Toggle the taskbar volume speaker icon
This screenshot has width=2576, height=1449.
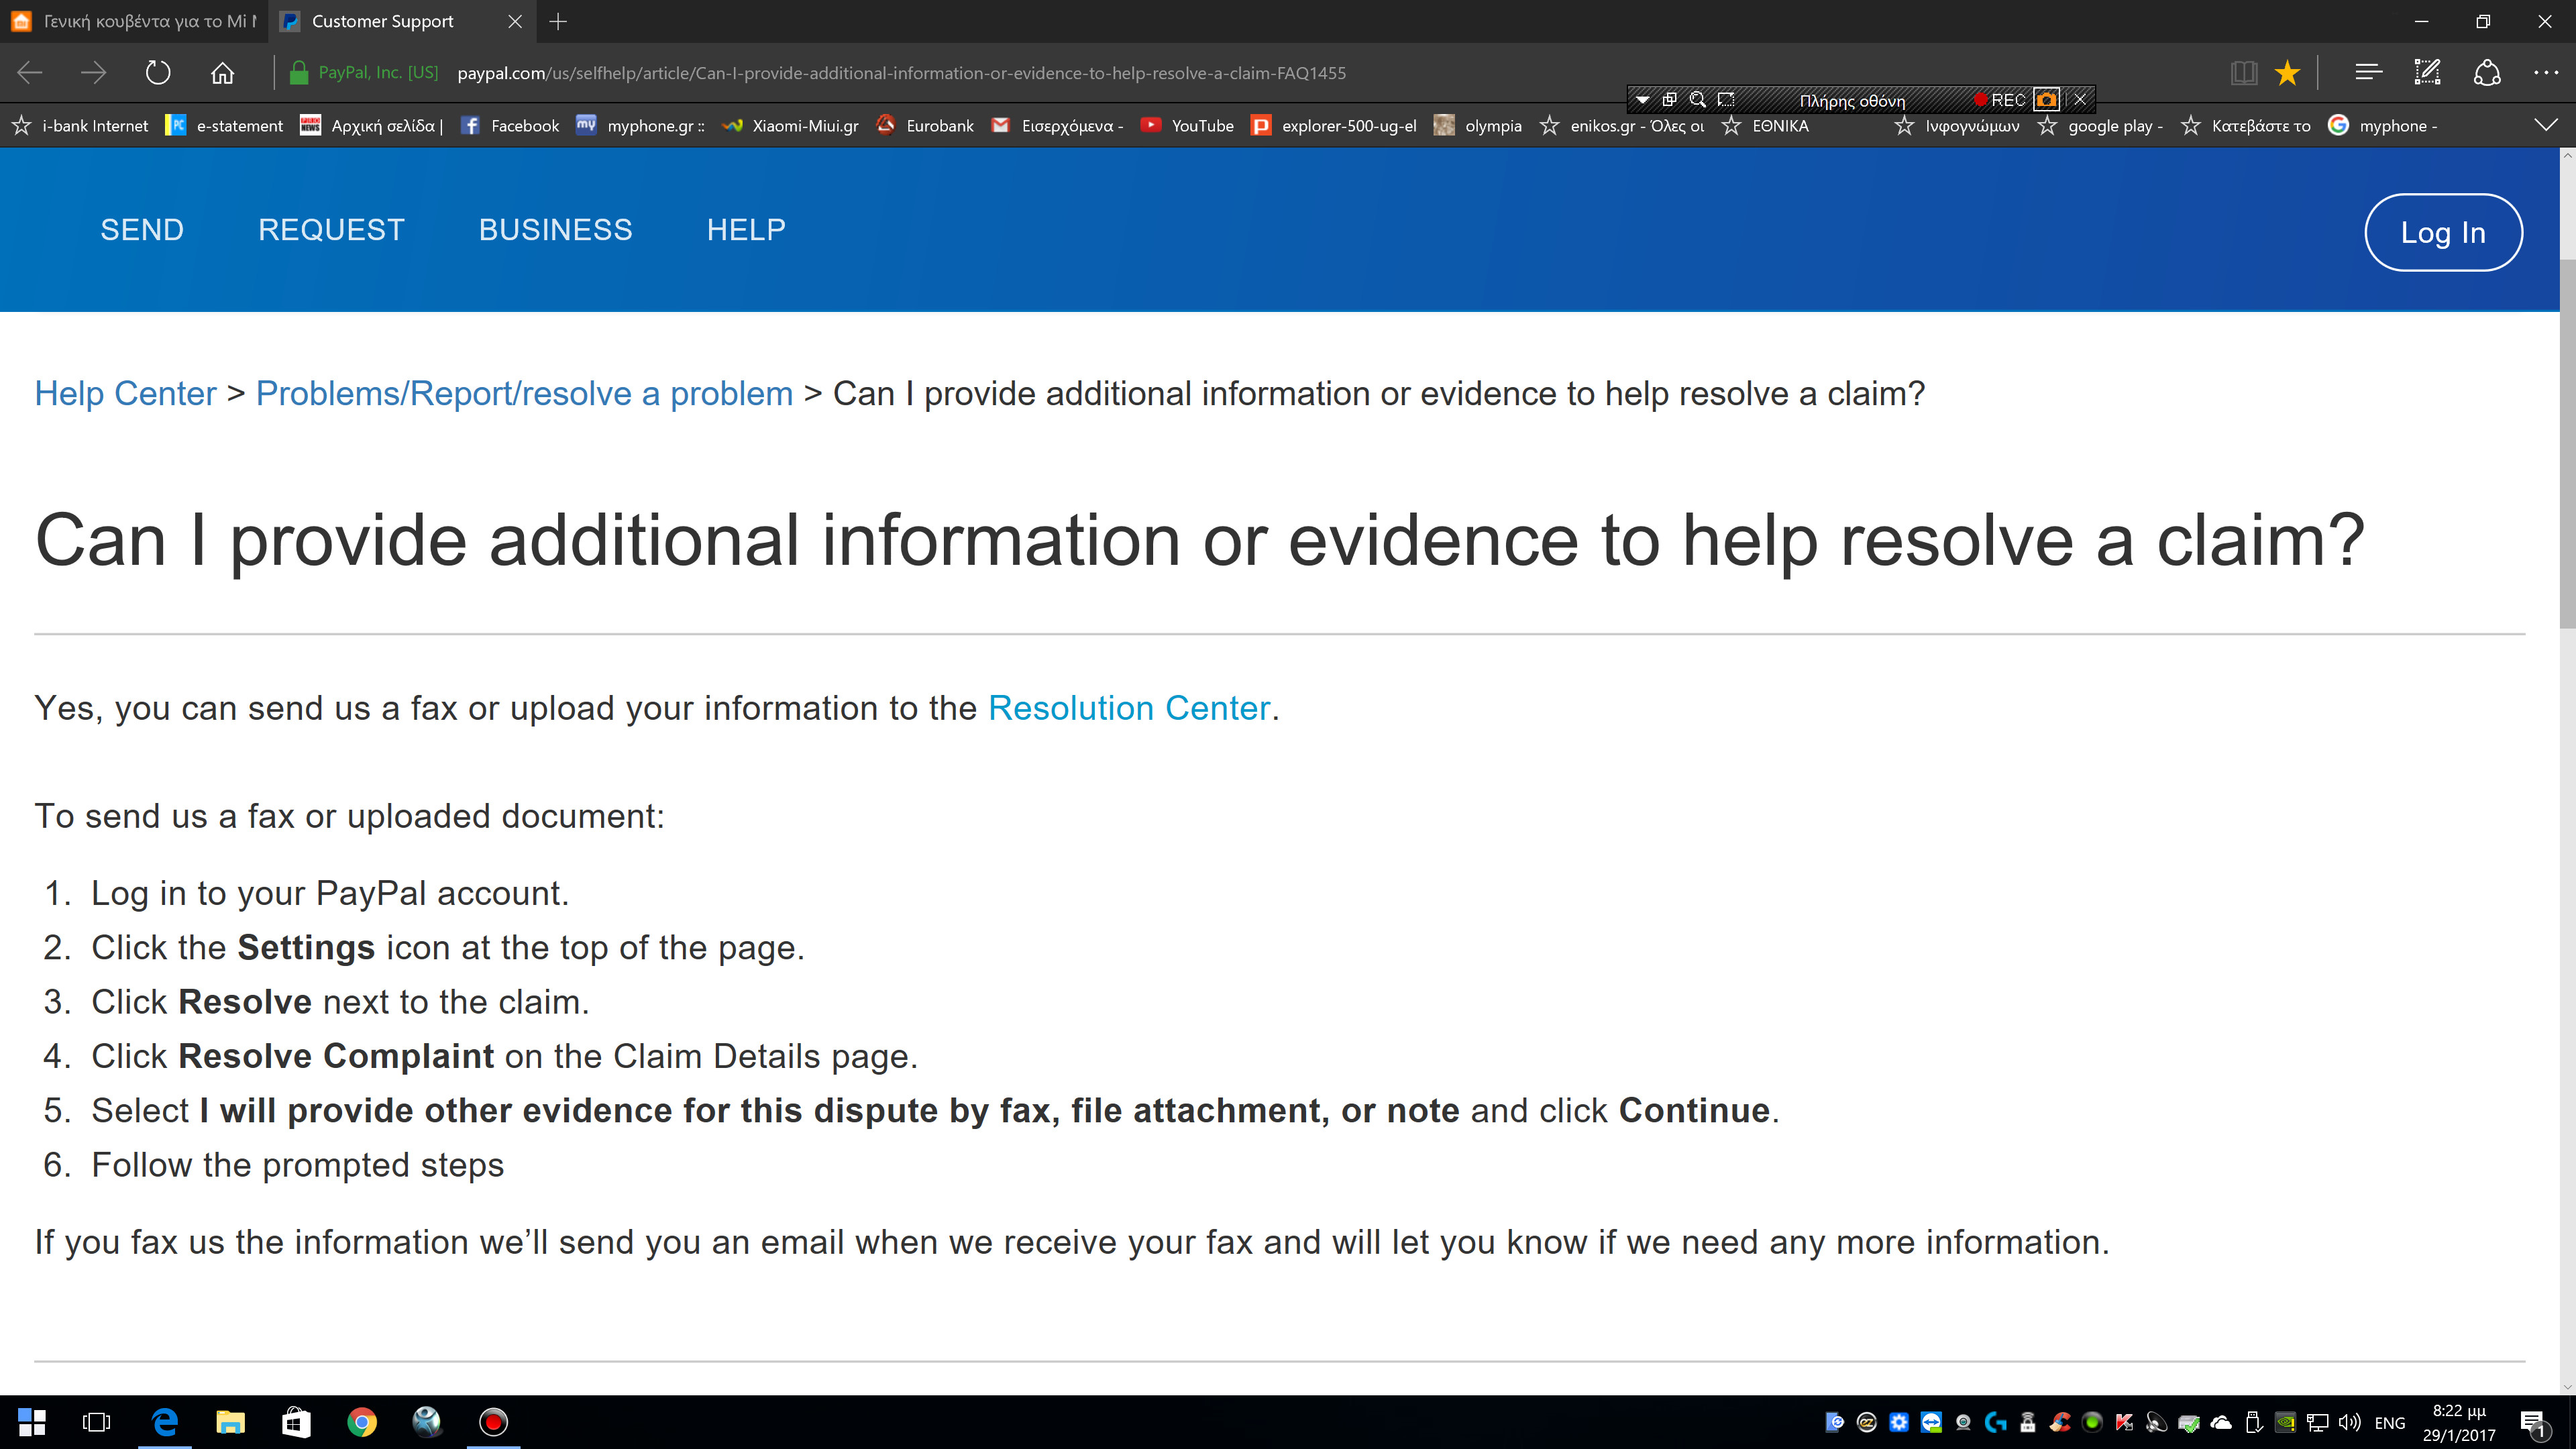(2349, 1422)
